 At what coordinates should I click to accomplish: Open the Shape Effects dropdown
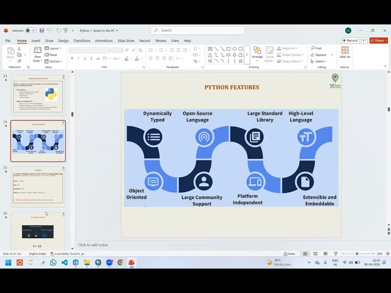[x=290, y=61]
